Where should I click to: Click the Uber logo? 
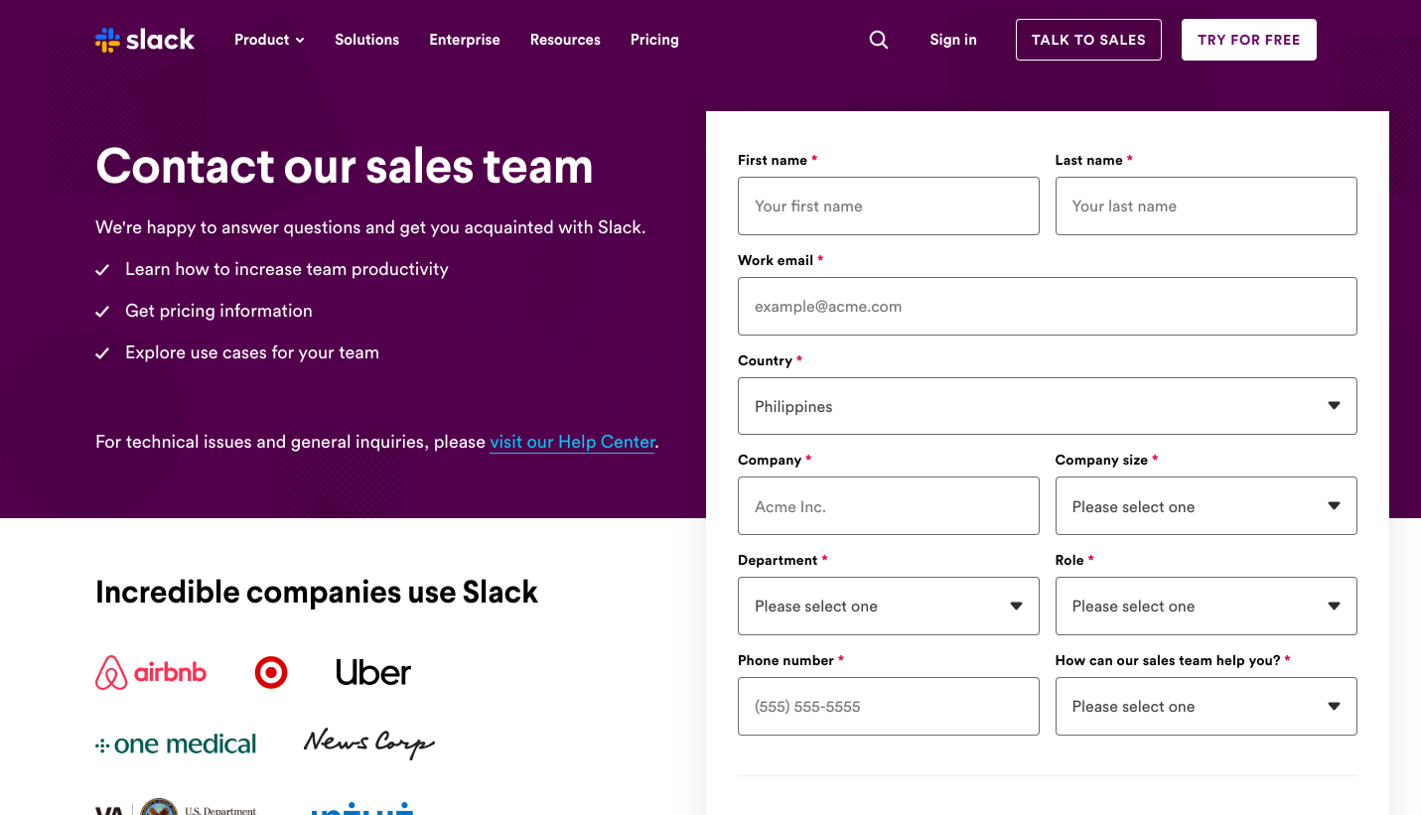click(373, 673)
